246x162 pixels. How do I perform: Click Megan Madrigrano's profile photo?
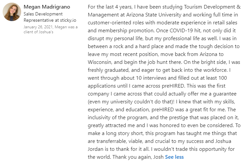click(12, 12)
